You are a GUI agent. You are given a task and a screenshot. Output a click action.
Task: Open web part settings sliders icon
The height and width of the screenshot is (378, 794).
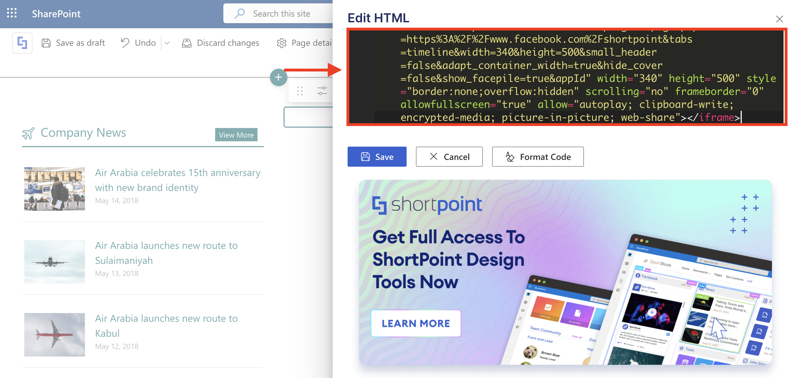[322, 91]
